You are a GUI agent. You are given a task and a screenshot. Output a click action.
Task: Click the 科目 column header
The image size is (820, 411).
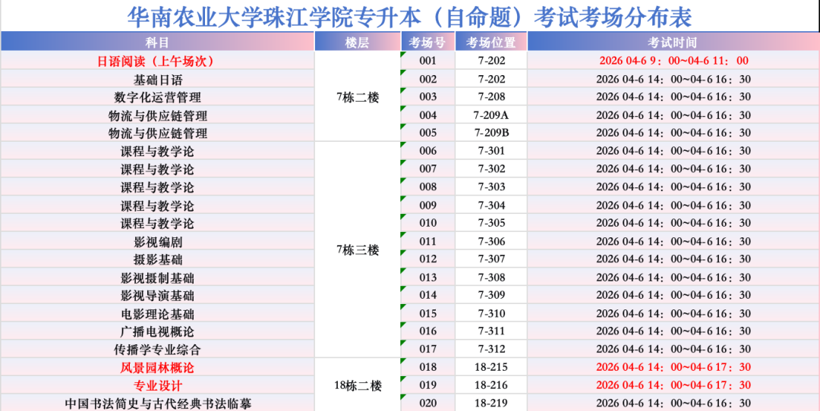click(x=157, y=42)
